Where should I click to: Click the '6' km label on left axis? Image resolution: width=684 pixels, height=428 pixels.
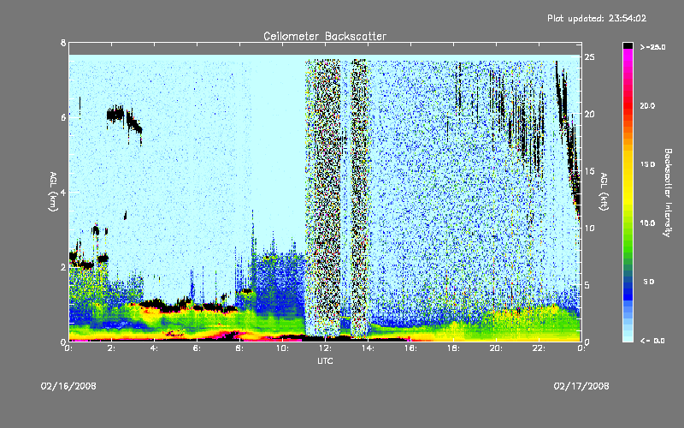pyautogui.click(x=63, y=117)
